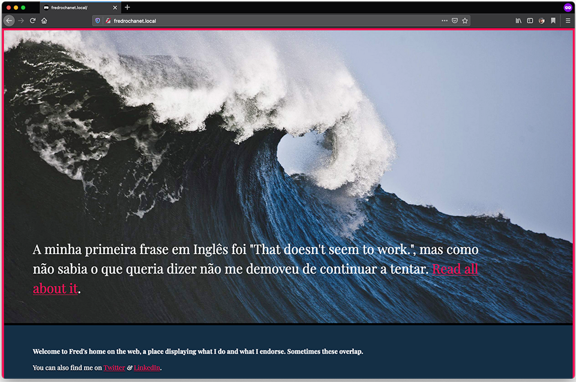The height and width of the screenshot is (382, 576).
Task: Follow the 'Read all about it' link
Action: (455, 269)
